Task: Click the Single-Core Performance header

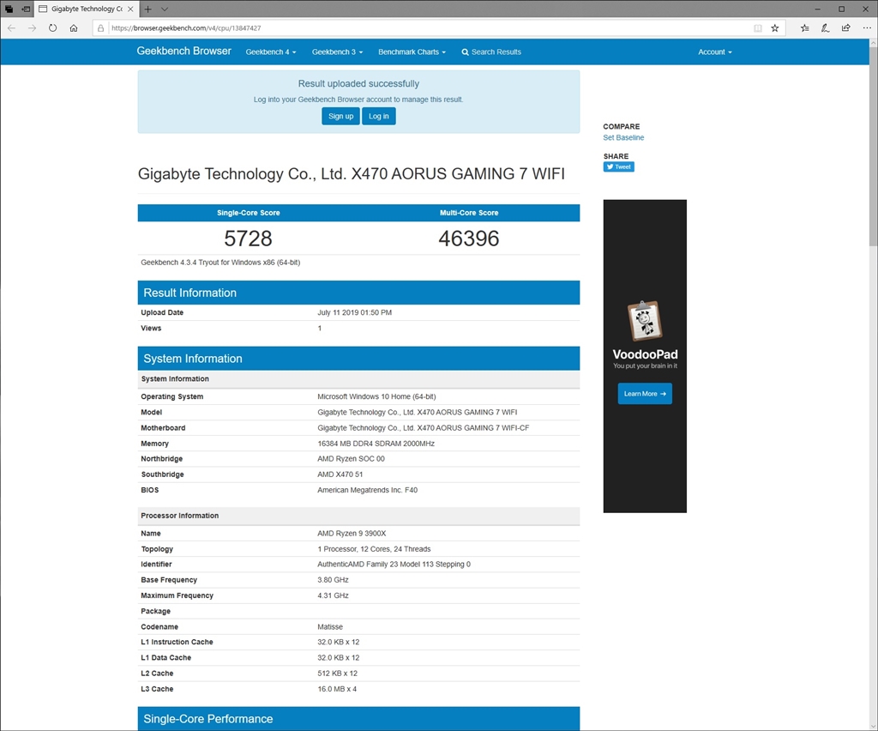Action: pyautogui.click(x=358, y=719)
